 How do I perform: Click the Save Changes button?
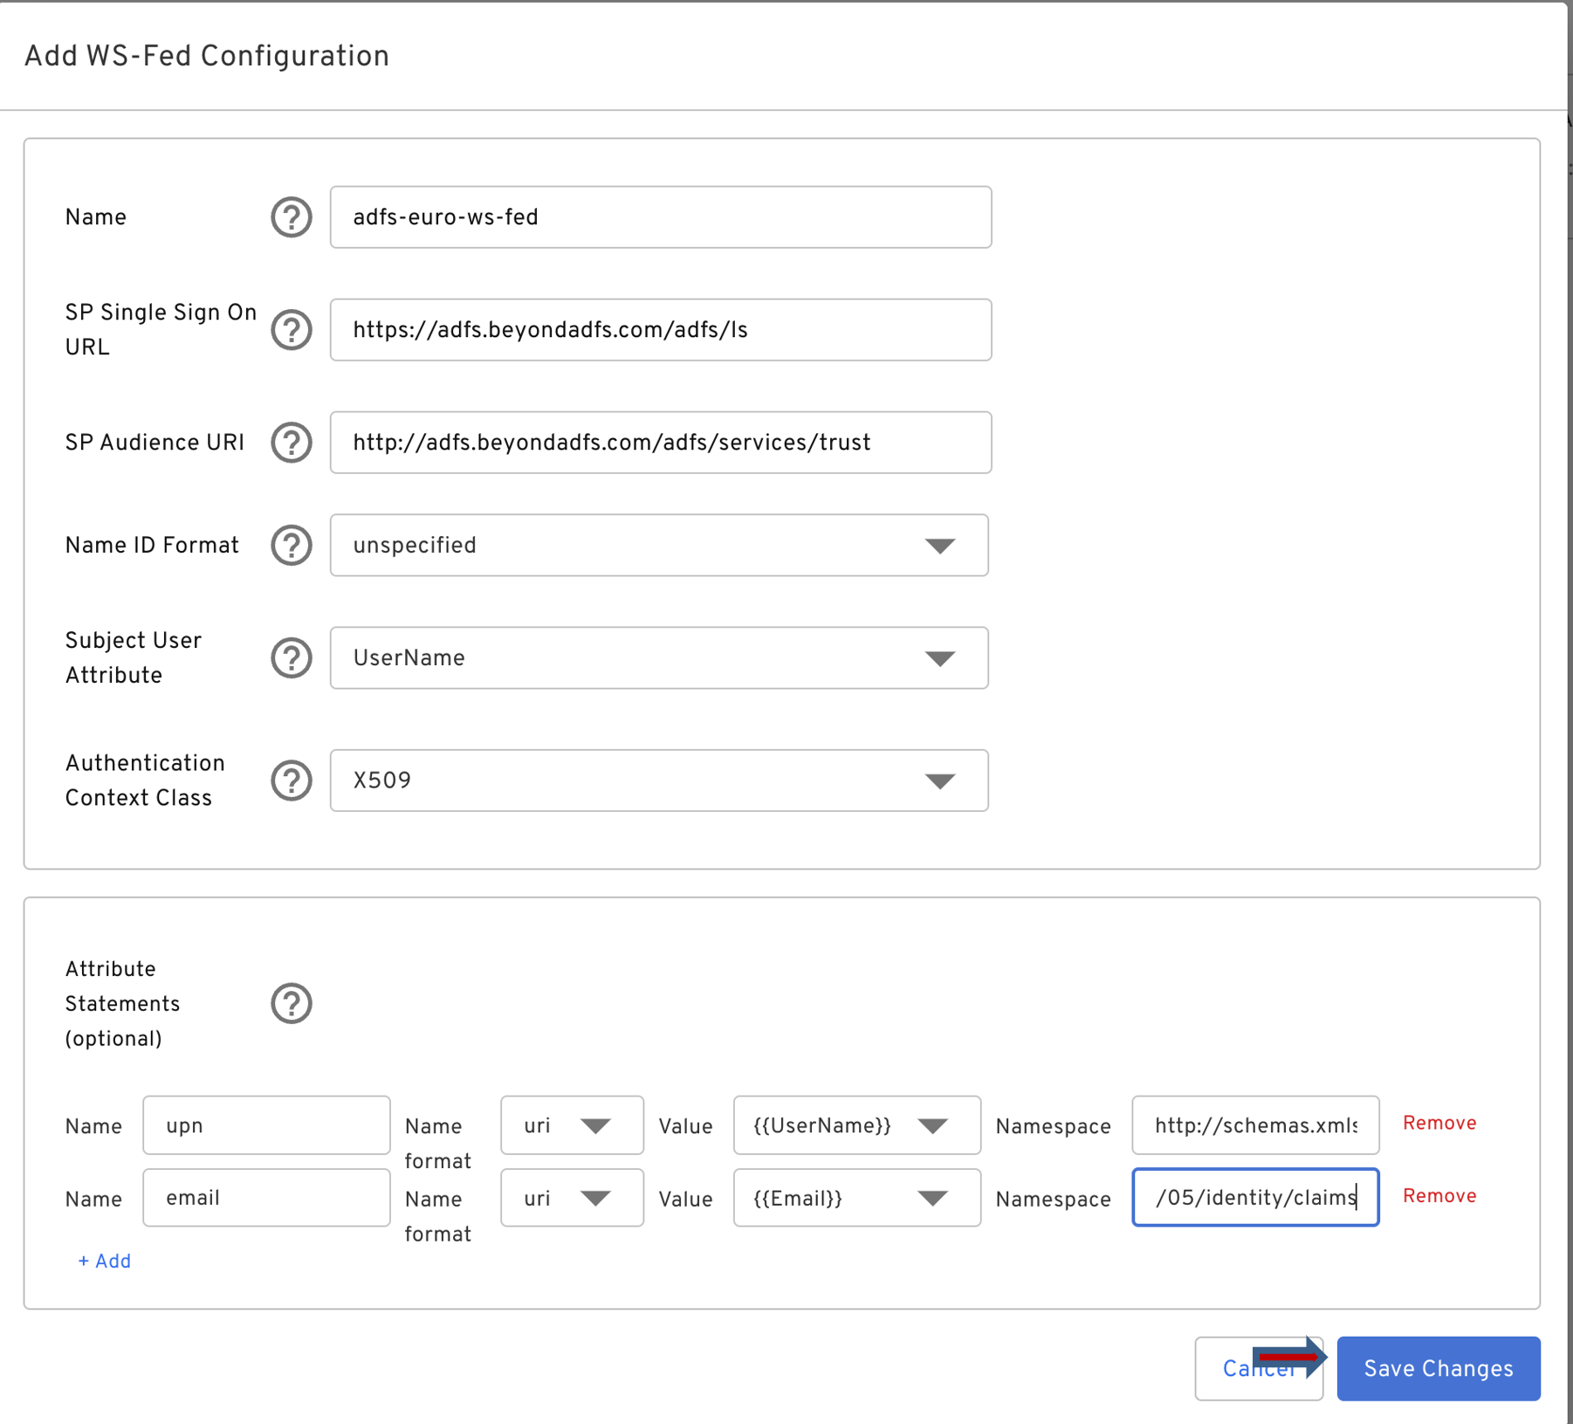[x=1438, y=1368]
